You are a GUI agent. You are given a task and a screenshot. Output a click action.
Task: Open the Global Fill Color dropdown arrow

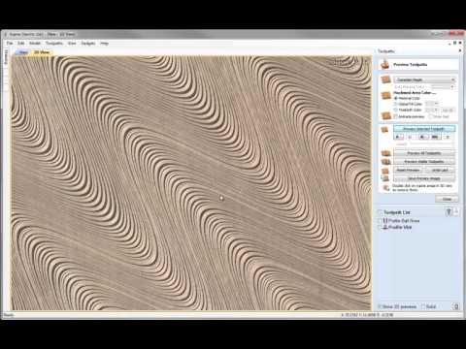(x=436, y=104)
